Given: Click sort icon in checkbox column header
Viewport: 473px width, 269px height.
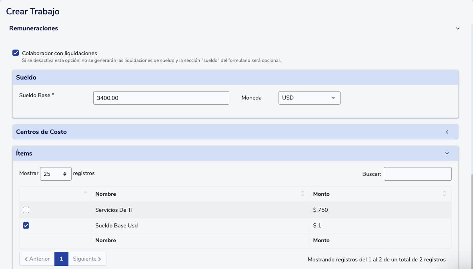Looking at the screenshot, I should [85, 193].
